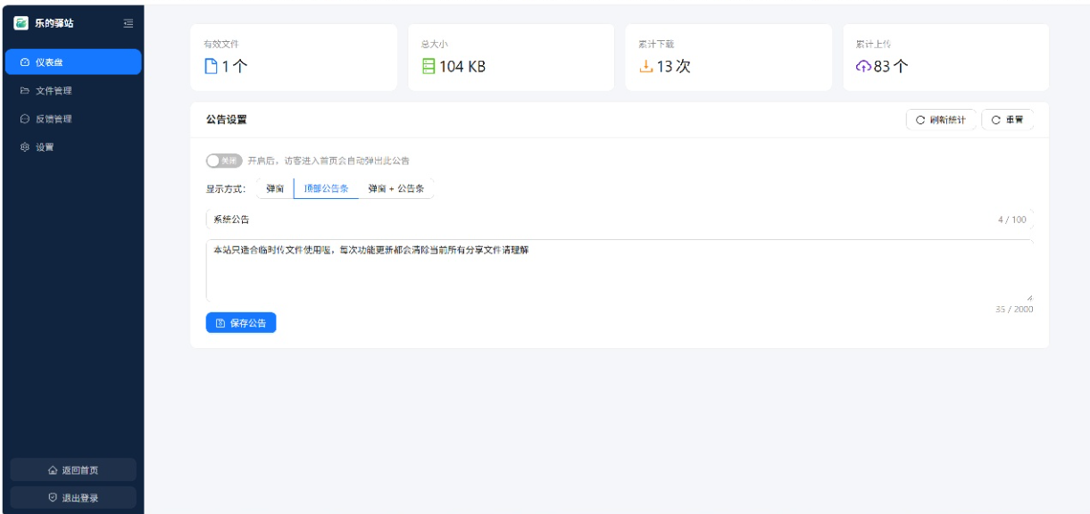Focus the 系统公告 title input field

coord(620,219)
